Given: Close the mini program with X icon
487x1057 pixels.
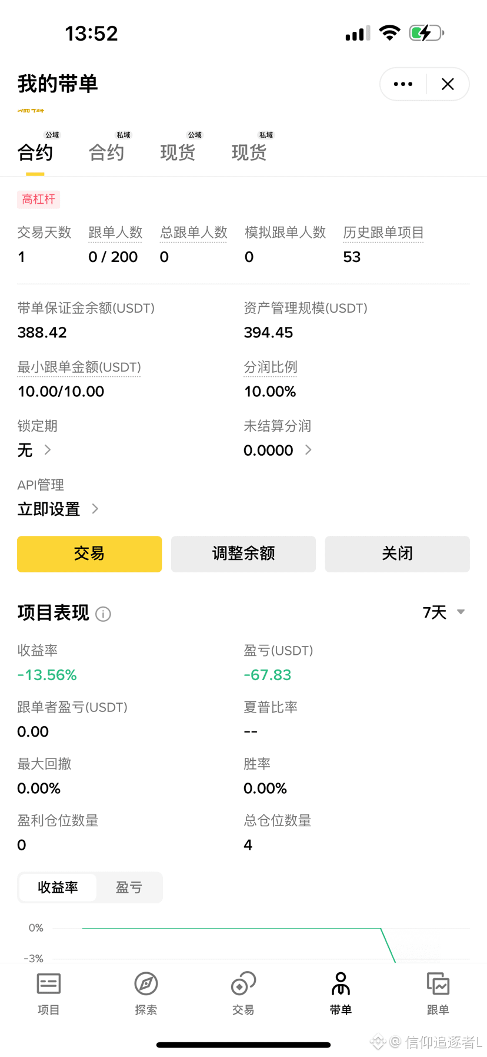Looking at the screenshot, I should [x=448, y=84].
